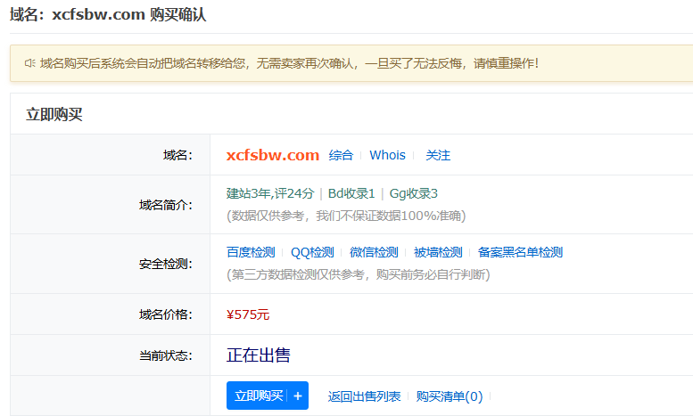Click the red ¥575元 price
The height and width of the screenshot is (416, 693).
pos(248,314)
